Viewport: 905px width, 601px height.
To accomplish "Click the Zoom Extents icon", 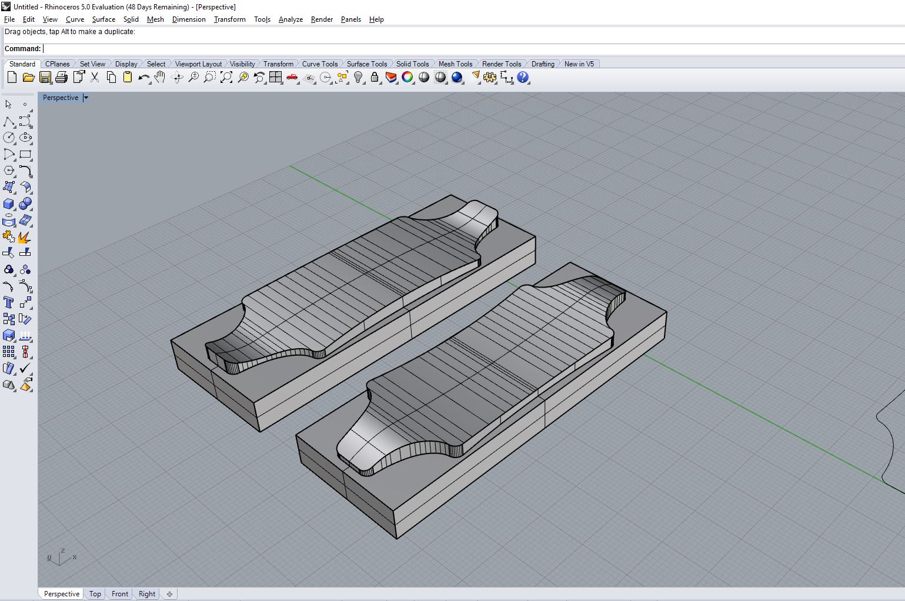I will [226, 77].
